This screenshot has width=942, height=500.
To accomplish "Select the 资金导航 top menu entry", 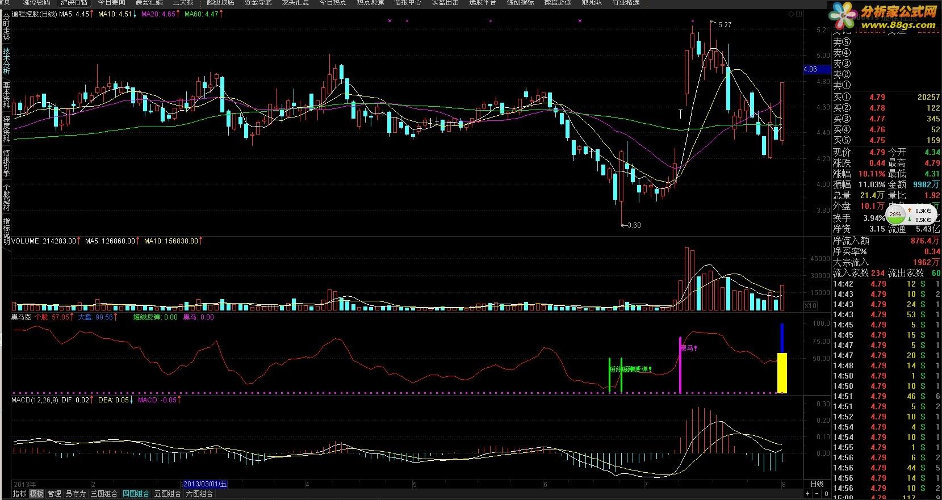I will click(258, 2).
